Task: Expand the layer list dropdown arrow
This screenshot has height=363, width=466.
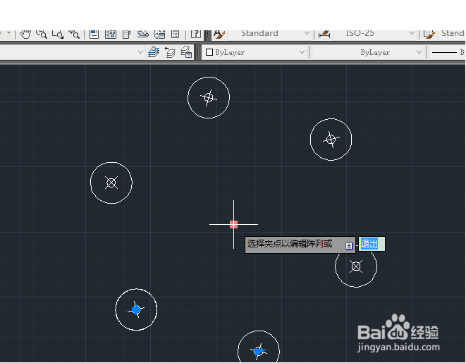Action: [140, 52]
